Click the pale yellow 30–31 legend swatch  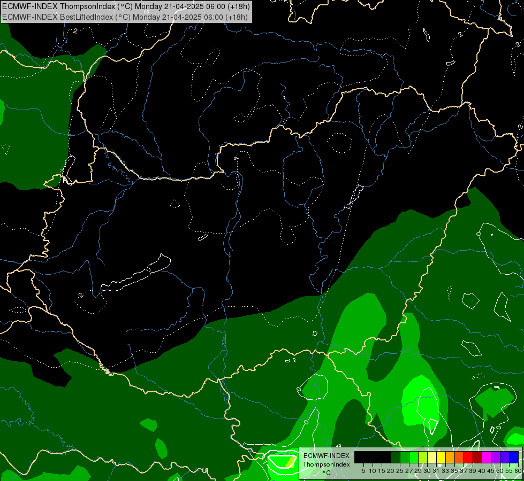(432, 457)
